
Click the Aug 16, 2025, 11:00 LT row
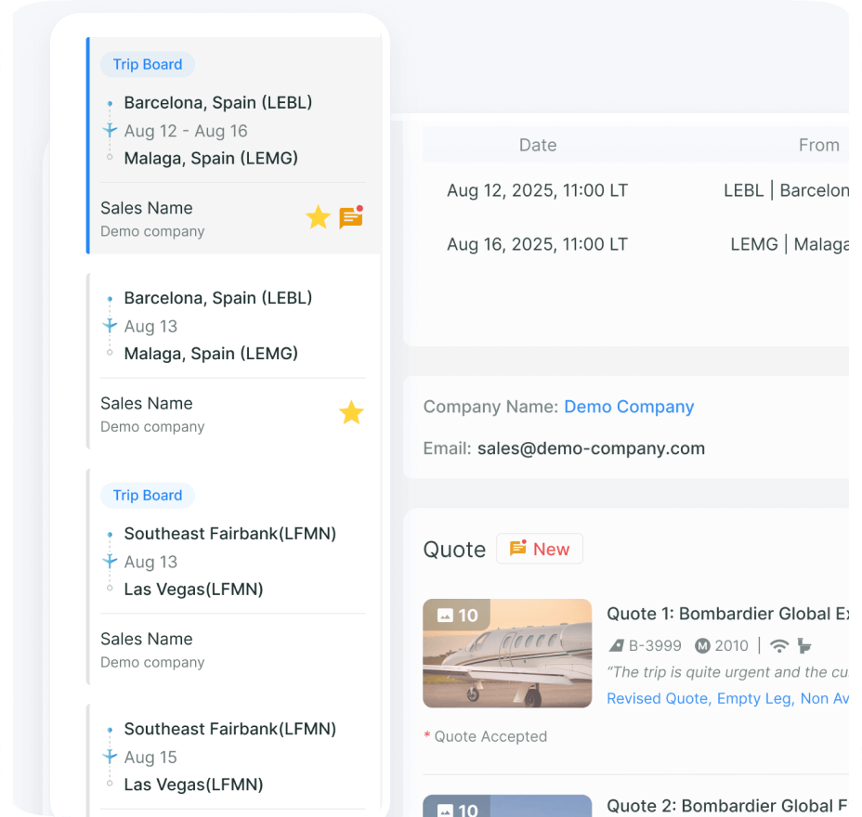[635, 244]
